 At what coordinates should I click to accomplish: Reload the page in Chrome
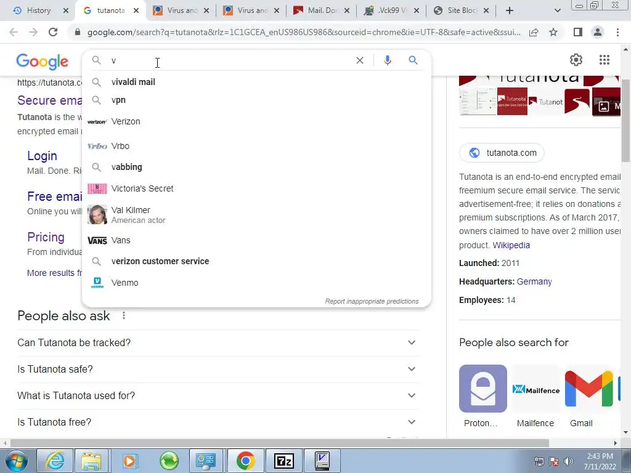tap(53, 32)
